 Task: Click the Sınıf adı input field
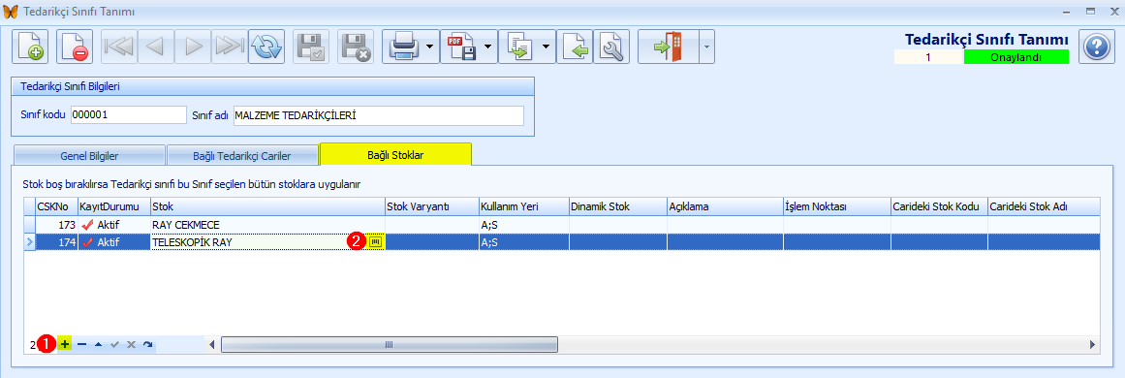click(378, 115)
